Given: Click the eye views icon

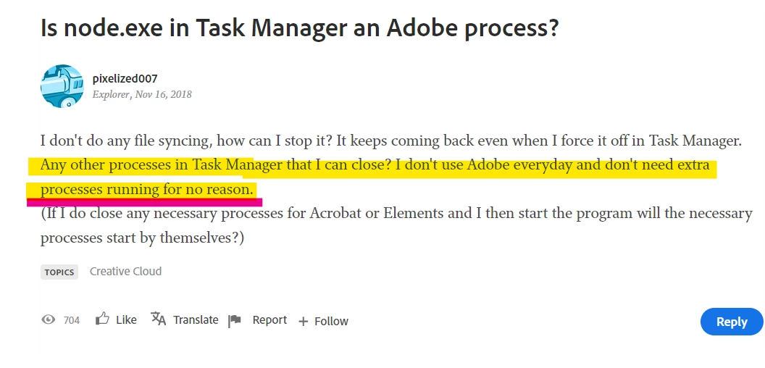Looking at the screenshot, I should pyautogui.click(x=49, y=319).
